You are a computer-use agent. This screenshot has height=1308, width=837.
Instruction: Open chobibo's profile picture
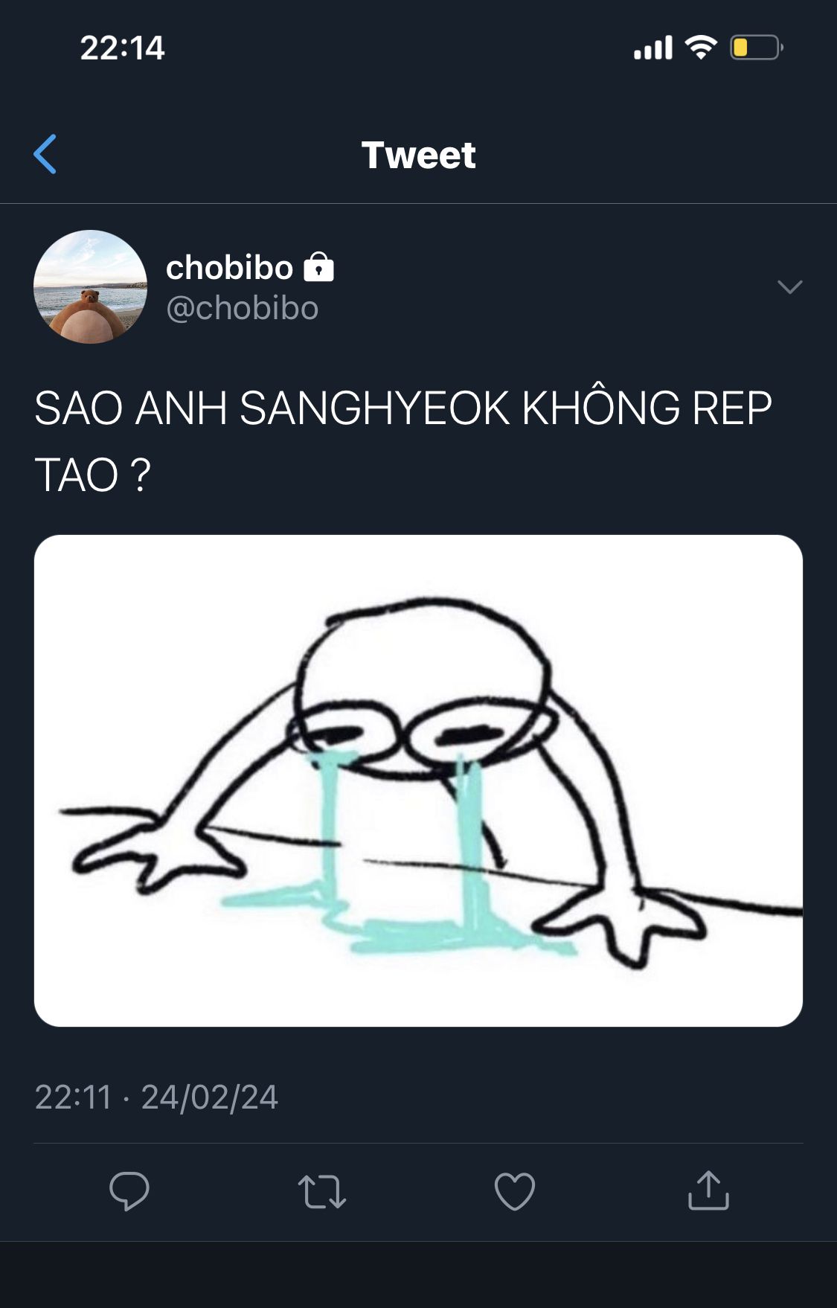tap(90, 286)
